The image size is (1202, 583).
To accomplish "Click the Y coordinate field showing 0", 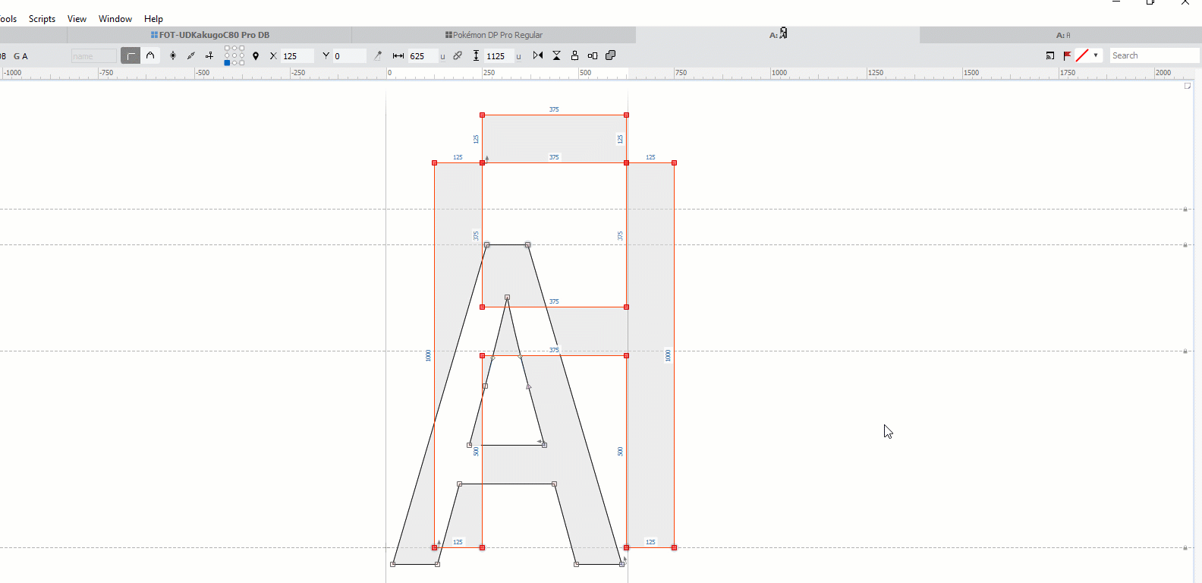I will pyautogui.click(x=349, y=55).
